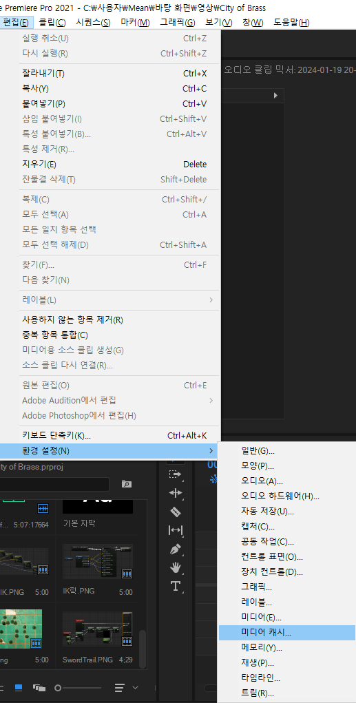The height and width of the screenshot is (703, 356).
Task: Switch project panel to freeform view
Action: (x=39, y=687)
